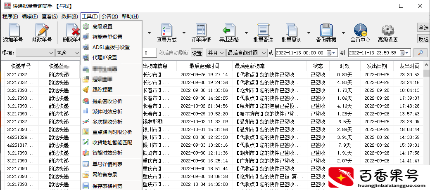
Task: Select the 7.9天 时效 cell
Action: point(344,145)
